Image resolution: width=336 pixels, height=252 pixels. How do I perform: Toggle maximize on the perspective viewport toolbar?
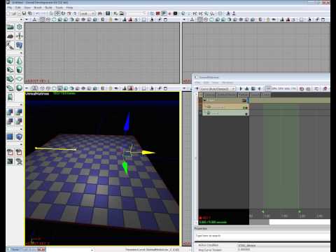click(x=165, y=88)
